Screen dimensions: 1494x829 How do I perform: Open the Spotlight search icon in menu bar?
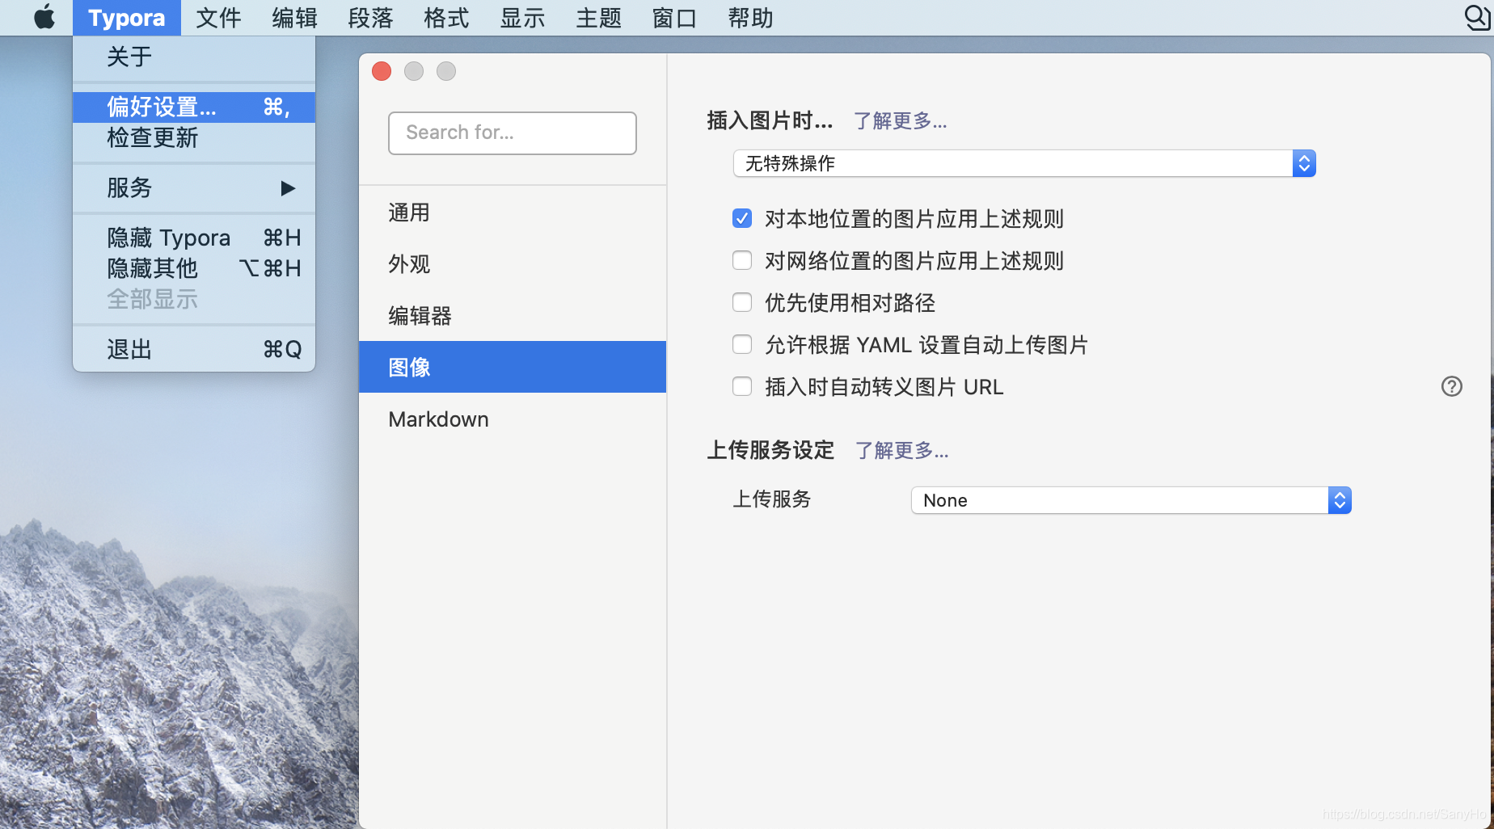tap(1477, 18)
